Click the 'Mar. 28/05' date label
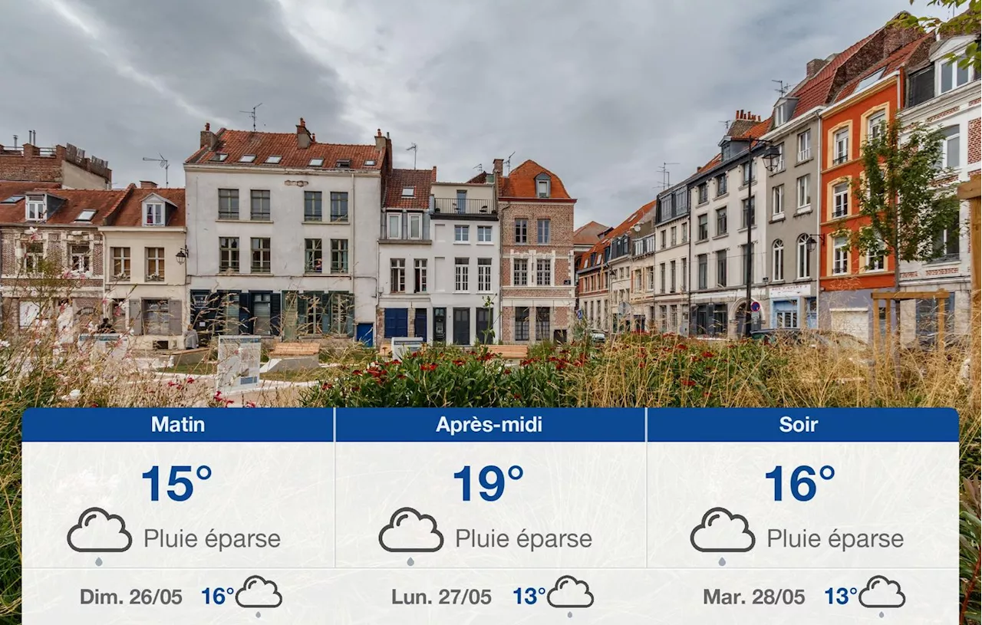This screenshot has width=982, height=625. coord(754,597)
